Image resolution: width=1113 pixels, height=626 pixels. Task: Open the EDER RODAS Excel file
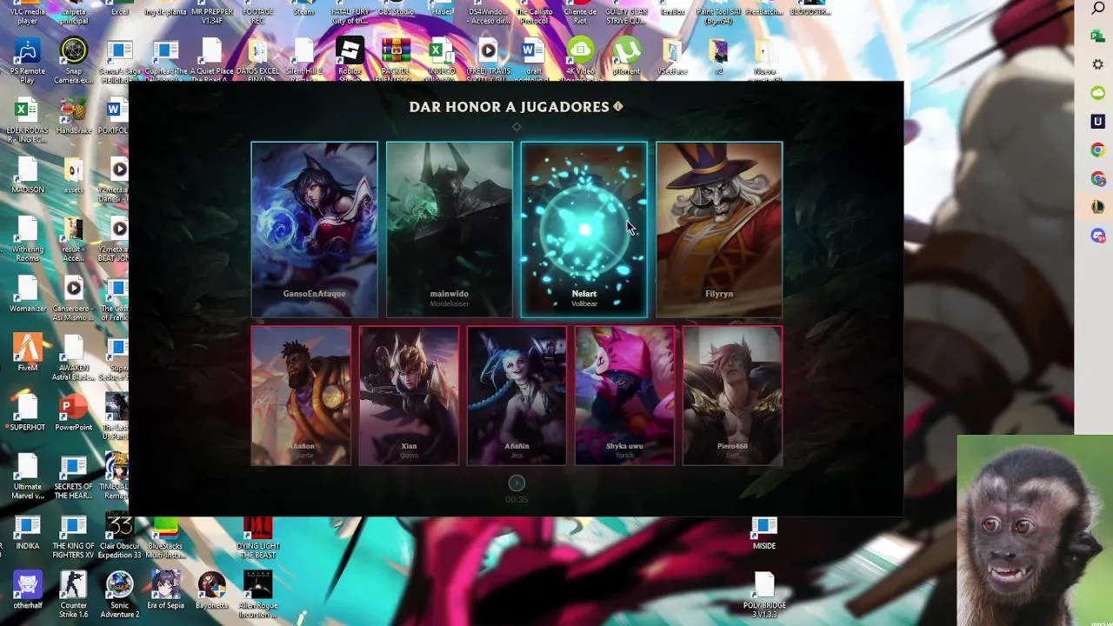(x=27, y=121)
